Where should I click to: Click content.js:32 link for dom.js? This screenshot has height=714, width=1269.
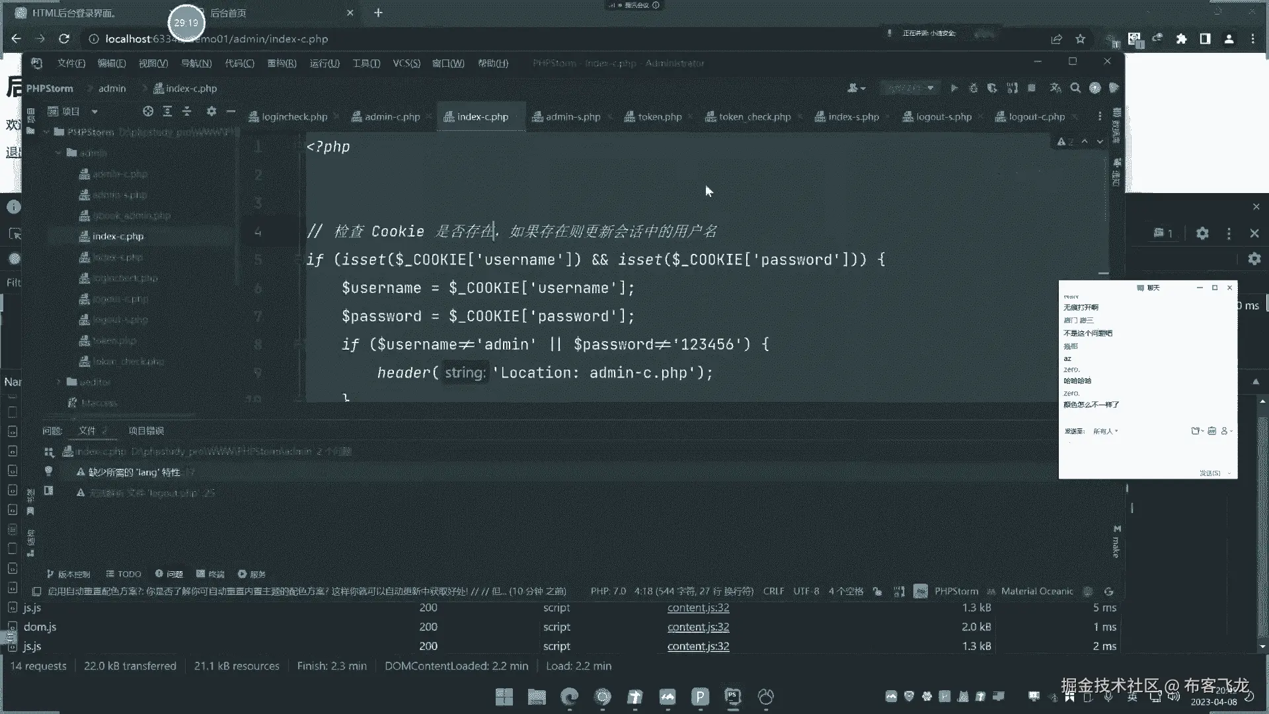pos(698,627)
